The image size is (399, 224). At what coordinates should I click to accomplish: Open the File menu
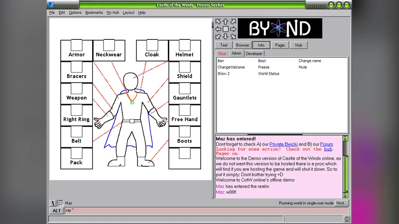(x=52, y=12)
